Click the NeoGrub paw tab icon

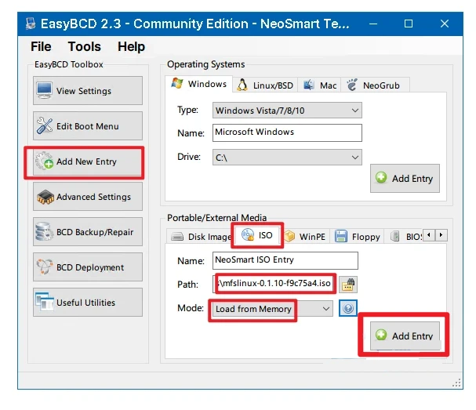point(352,85)
